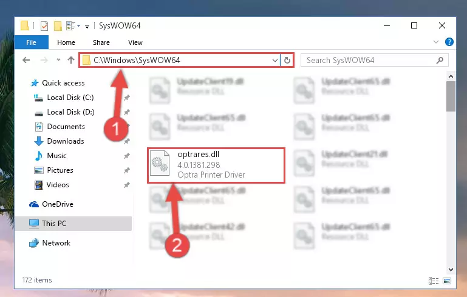Click the view options icon in title bar
This screenshot has width=467, height=297.
(x=71, y=26)
